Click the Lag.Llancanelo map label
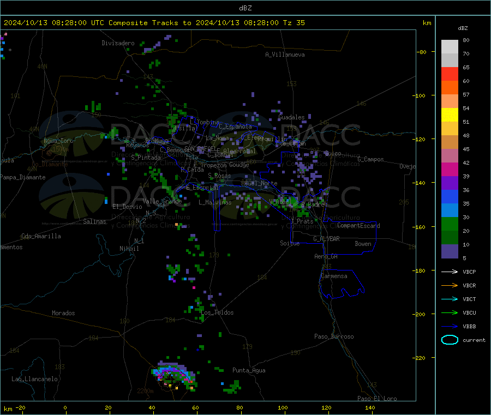This screenshot has width=491, height=415. [x=34, y=379]
